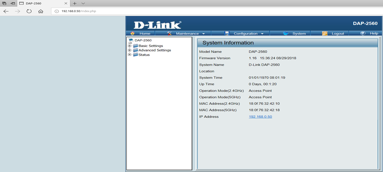Select the Advanced Settings tree label

[155, 50]
